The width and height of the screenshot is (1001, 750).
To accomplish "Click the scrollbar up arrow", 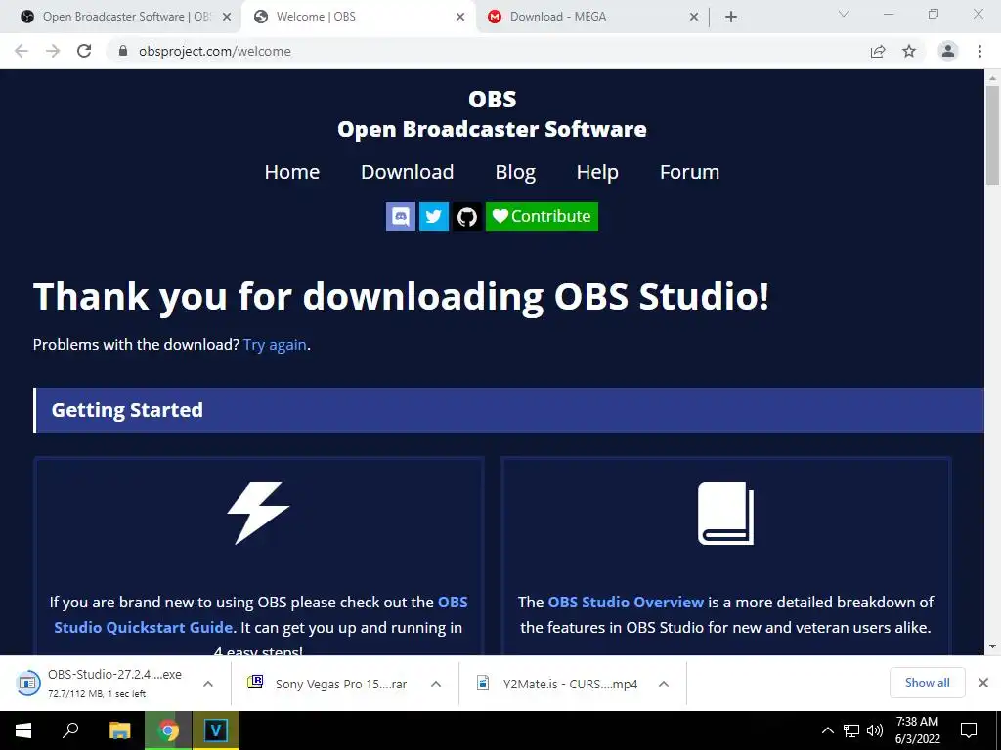I will [992, 78].
